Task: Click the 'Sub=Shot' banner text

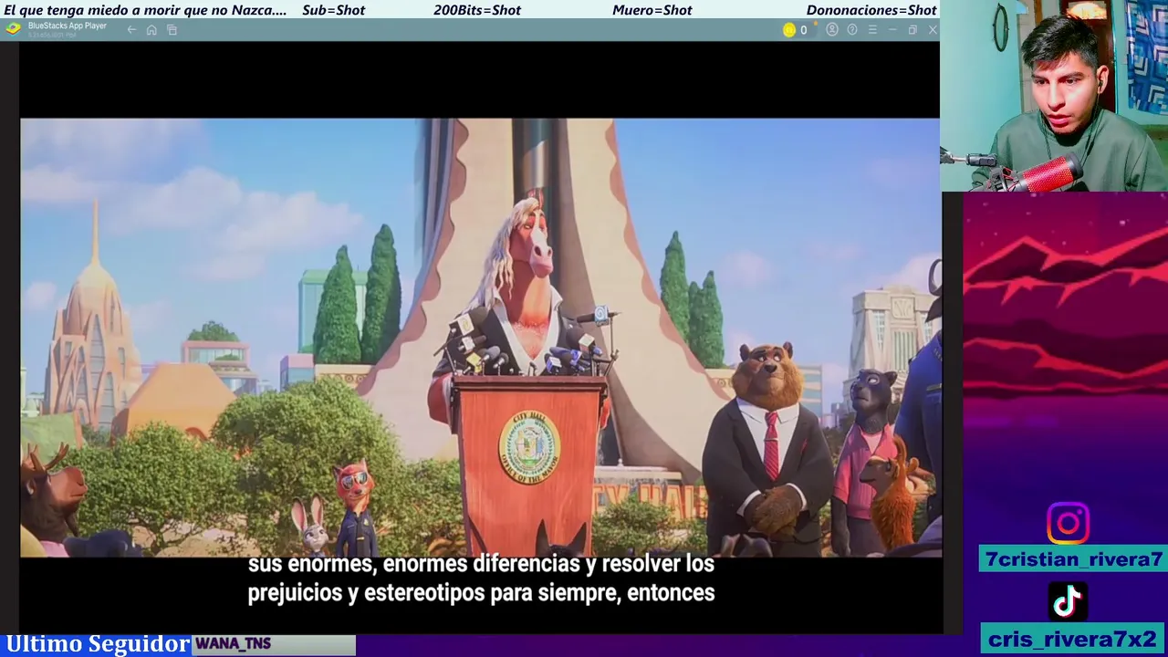Action: pyautogui.click(x=333, y=10)
